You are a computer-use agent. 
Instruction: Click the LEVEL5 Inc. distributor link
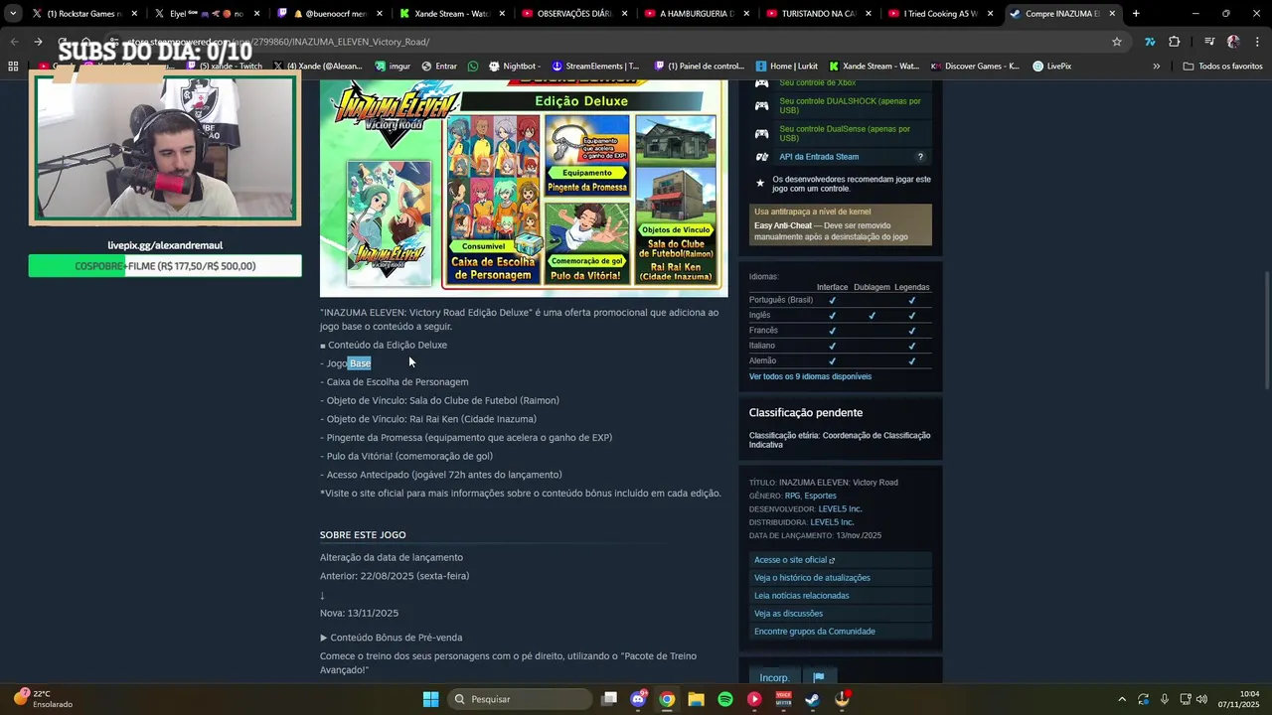coord(832,522)
